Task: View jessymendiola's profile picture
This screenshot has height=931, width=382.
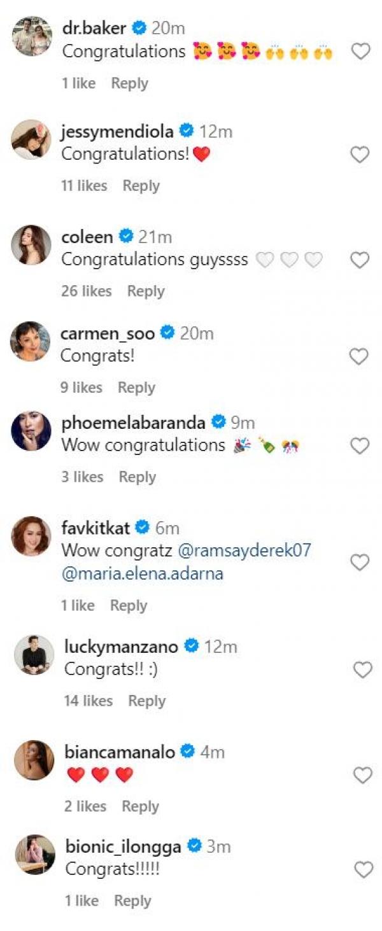Action: point(31,139)
